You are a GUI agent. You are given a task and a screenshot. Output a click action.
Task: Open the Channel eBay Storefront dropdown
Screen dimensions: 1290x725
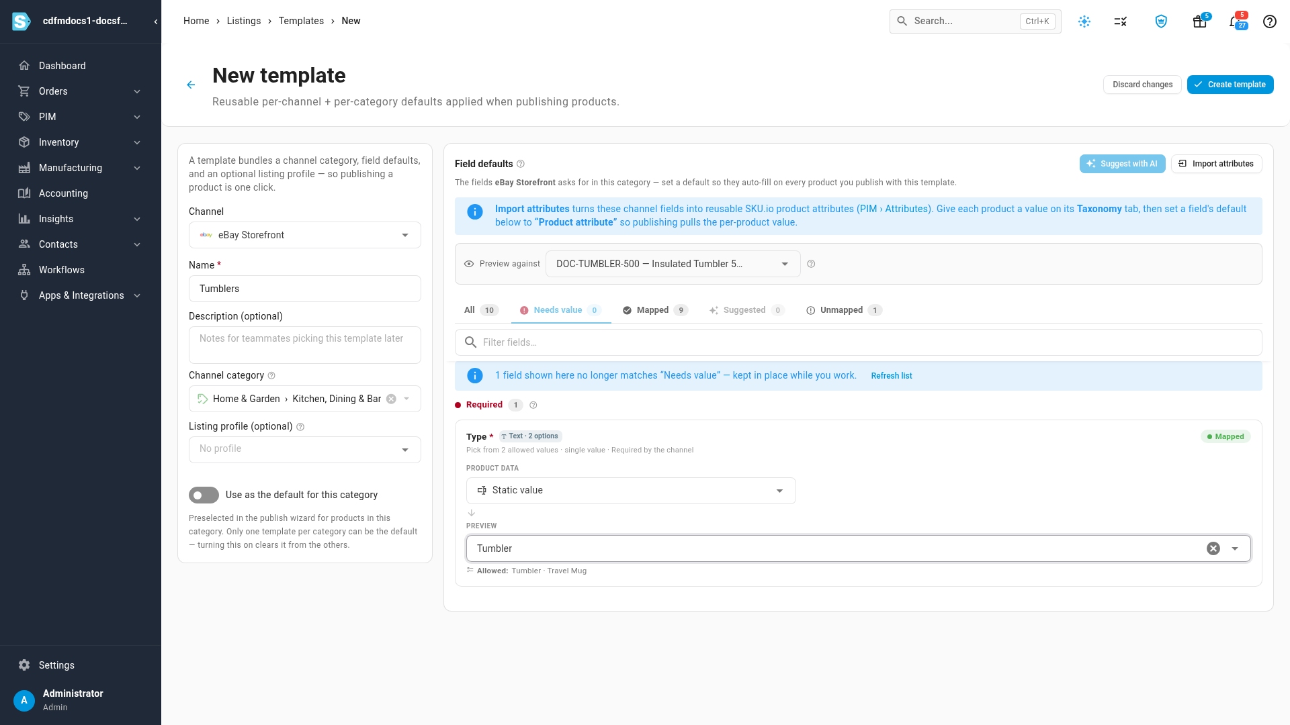pyautogui.click(x=305, y=235)
